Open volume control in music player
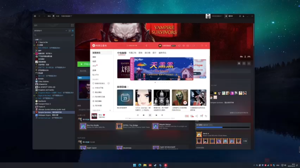300x168 pixels. point(196,116)
